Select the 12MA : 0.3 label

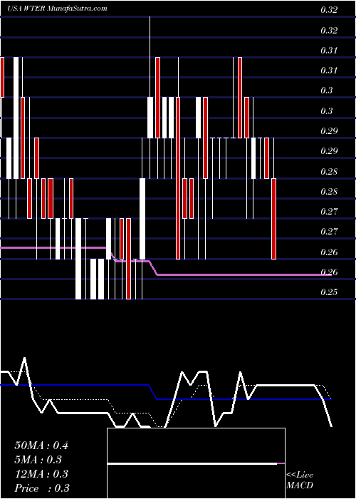point(41,474)
